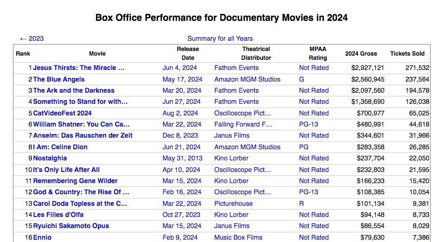Click The Blue Angels movie title
Screen dimensions: 438x242
[x=59, y=79]
